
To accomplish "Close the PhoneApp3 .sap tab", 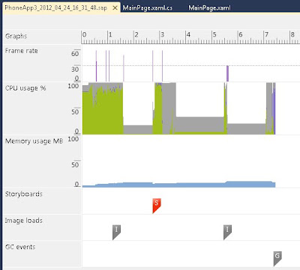I will [115, 8].
